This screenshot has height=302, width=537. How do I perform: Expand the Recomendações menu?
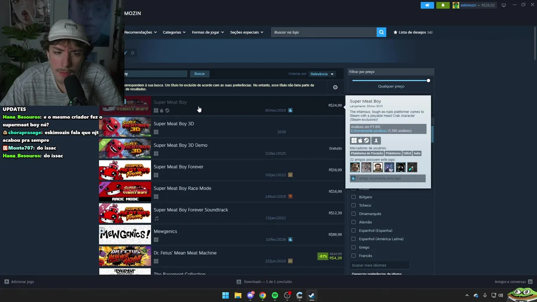141,32
